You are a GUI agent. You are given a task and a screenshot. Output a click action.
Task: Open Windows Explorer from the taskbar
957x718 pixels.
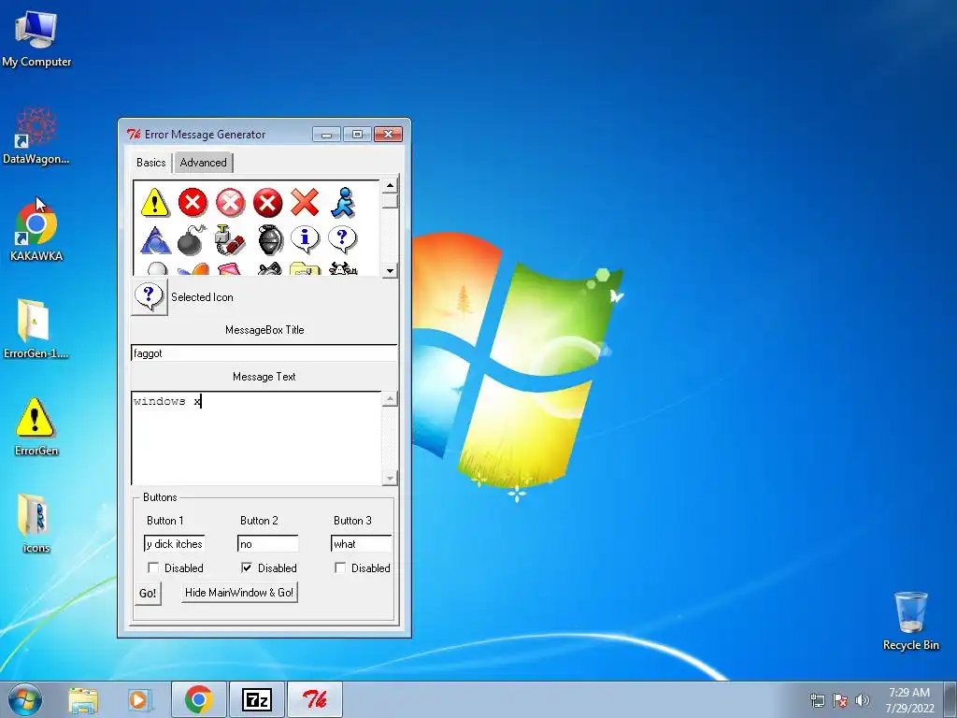point(83,700)
